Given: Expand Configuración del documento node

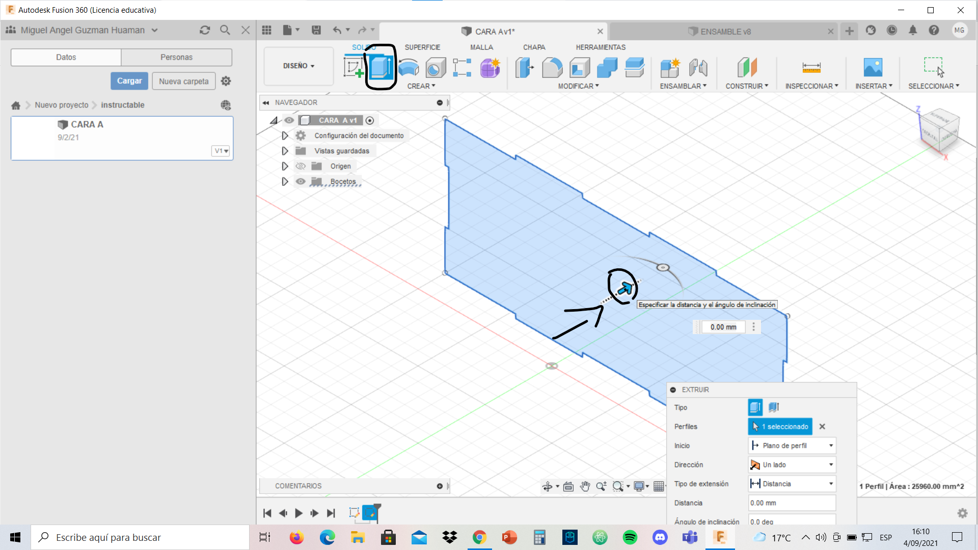Looking at the screenshot, I should pyautogui.click(x=285, y=135).
